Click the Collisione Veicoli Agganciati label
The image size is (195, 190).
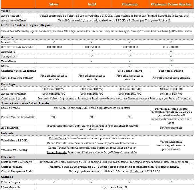pos(19,71)
